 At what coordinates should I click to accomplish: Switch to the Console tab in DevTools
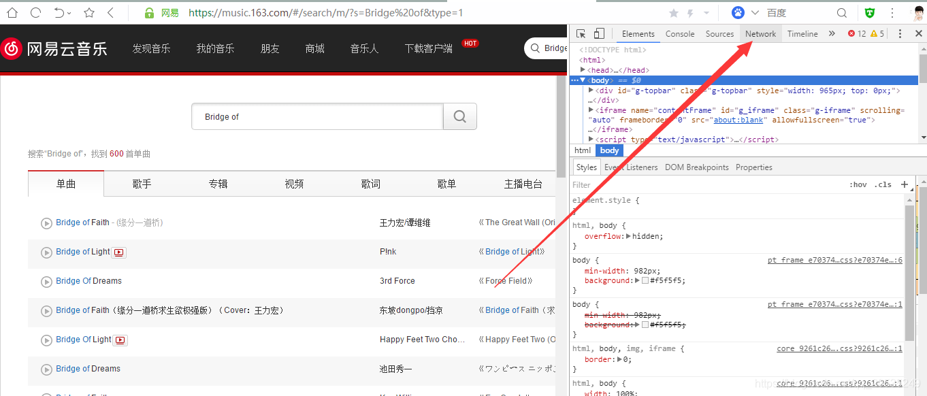tap(680, 34)
